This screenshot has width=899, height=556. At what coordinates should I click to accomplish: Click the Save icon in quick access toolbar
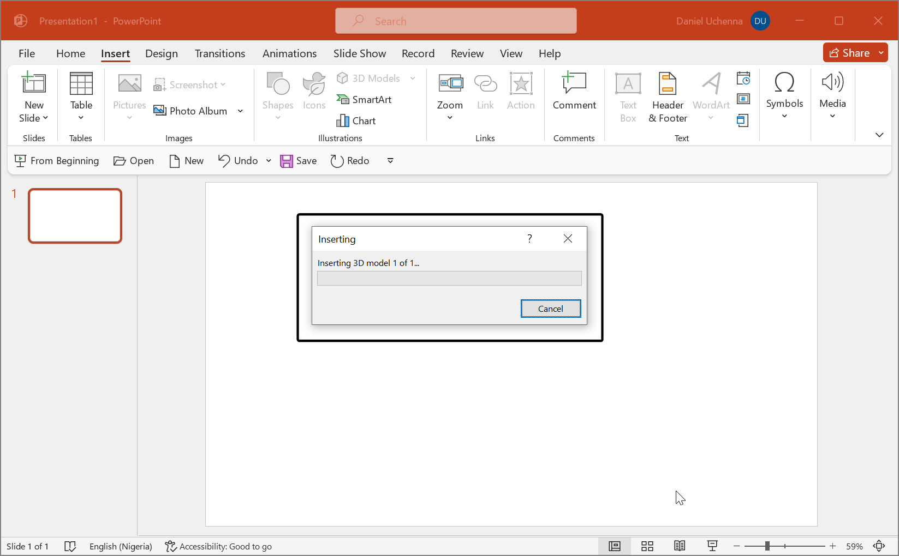(x=287, y=161)
